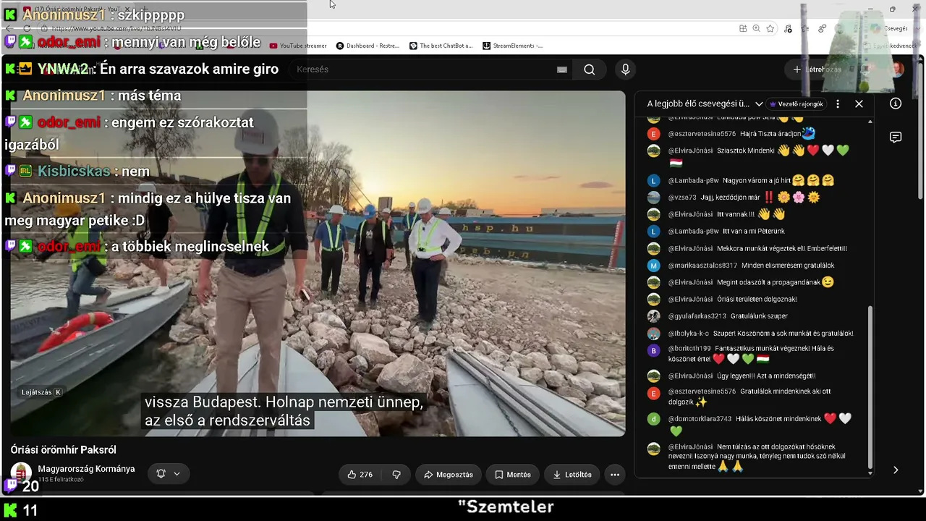Dislike the video with thumbs down
Screen dimensions: 926x521
[396, 475]
